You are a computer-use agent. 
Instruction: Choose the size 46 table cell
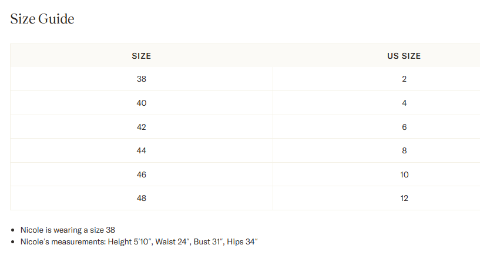click(x=141, y=175)
